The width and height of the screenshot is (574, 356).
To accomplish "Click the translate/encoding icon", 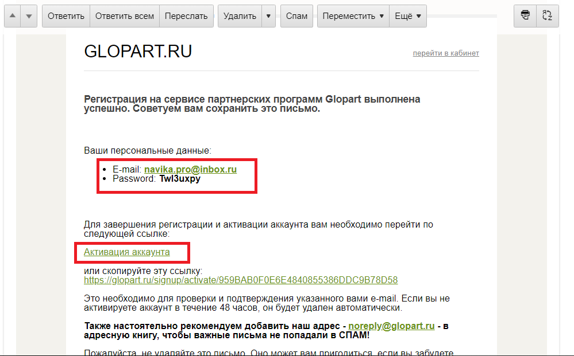I will click(x=548, y=16).
